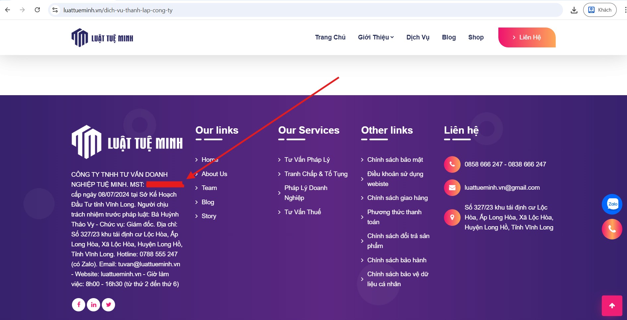Go to the Trang Chủ menu item
Screen dimensions: 627x320
(330, 37)
